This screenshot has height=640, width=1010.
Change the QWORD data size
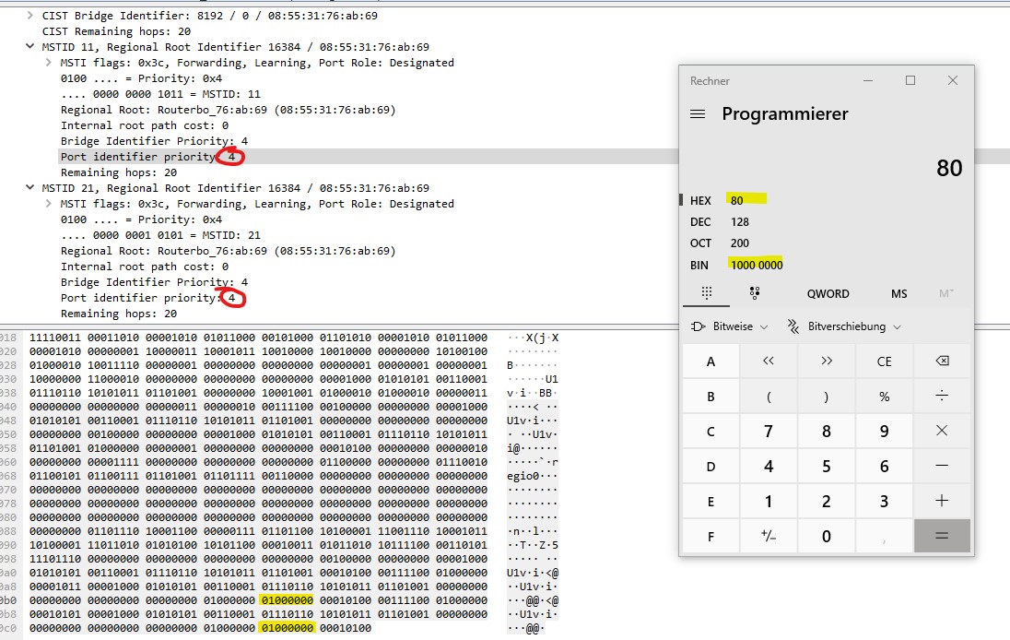(x=828, y=294)
